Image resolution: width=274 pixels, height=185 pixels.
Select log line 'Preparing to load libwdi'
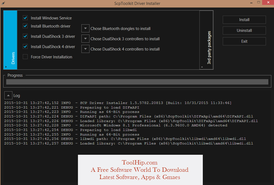[x=70, y=130]
